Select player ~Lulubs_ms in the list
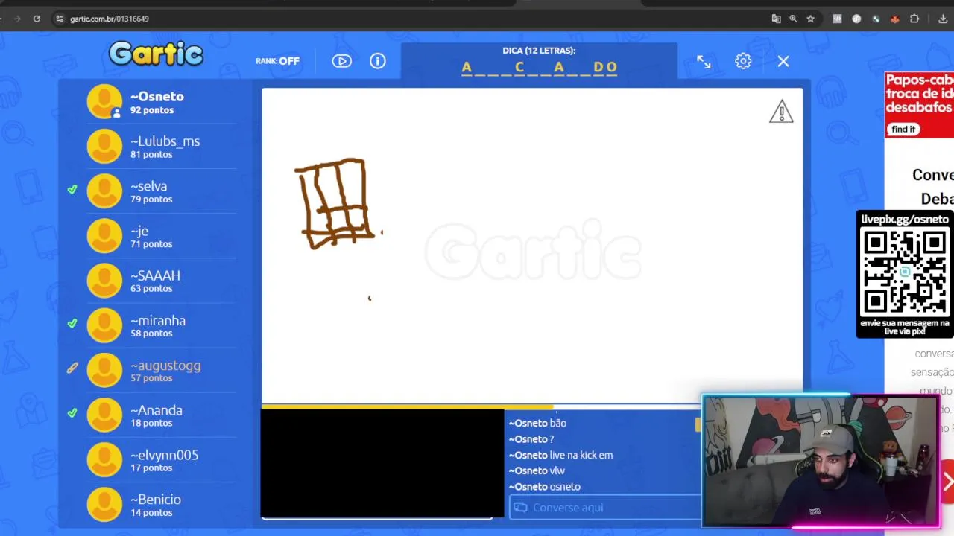This screenshot has height=536, width=954. coord(162,147)
